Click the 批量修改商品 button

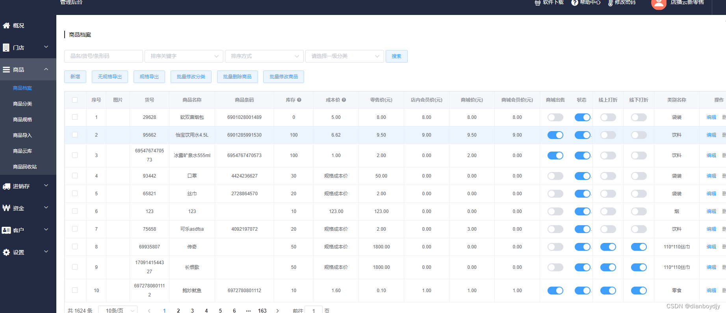[x=284, y=77]
